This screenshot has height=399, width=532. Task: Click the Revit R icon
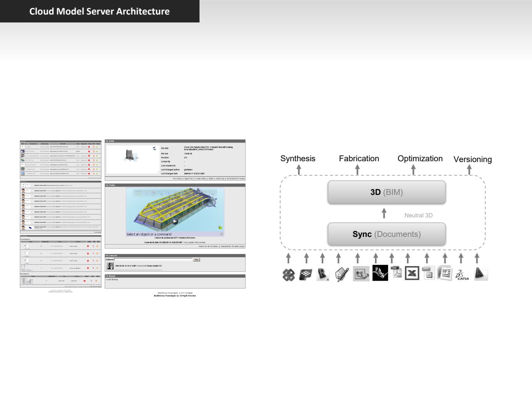pos(323,274)
